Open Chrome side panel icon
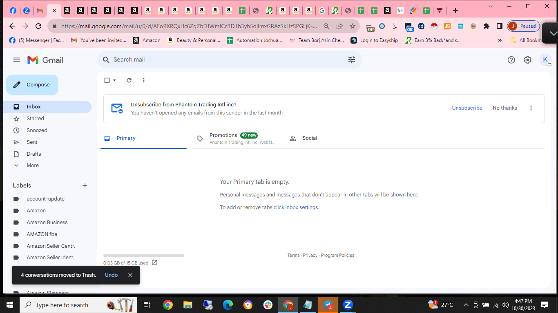The image size is (558, 313). click(499, 26)
